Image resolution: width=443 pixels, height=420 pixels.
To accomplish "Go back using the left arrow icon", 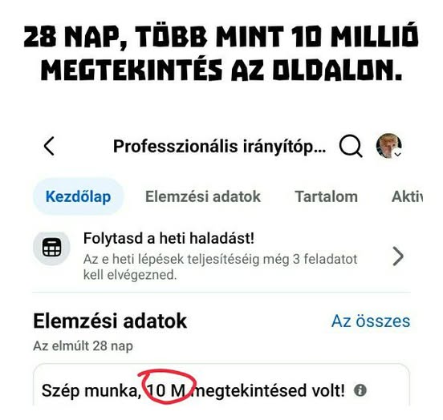I will click(49, 146).
